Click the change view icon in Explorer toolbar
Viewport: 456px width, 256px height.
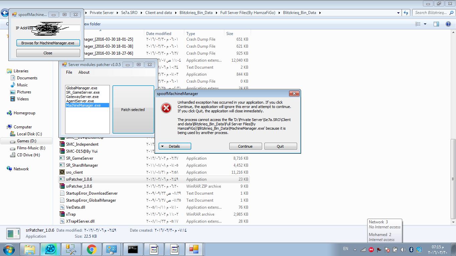418,24
